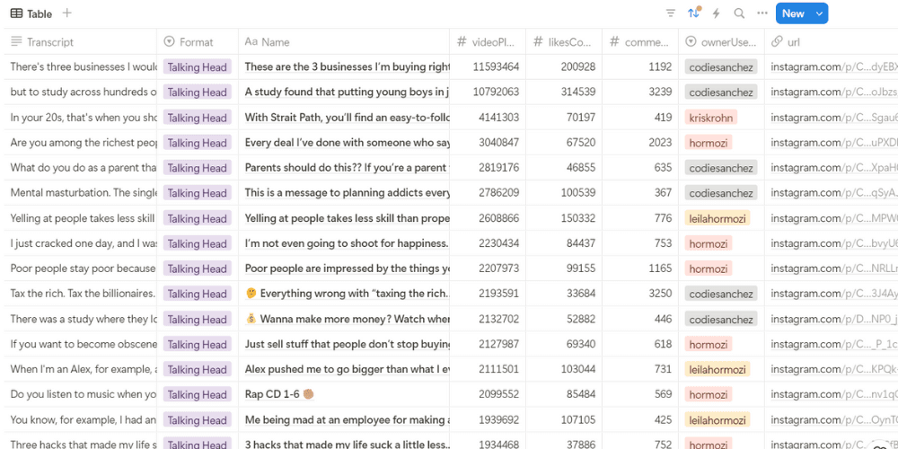
Task: Open the search magnifier icon
Action: pos(739,13)
